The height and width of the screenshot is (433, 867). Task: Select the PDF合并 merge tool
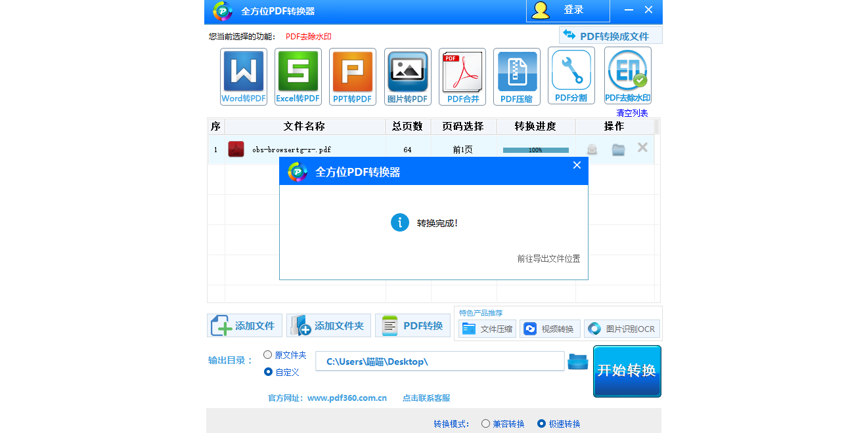point(462,75)
